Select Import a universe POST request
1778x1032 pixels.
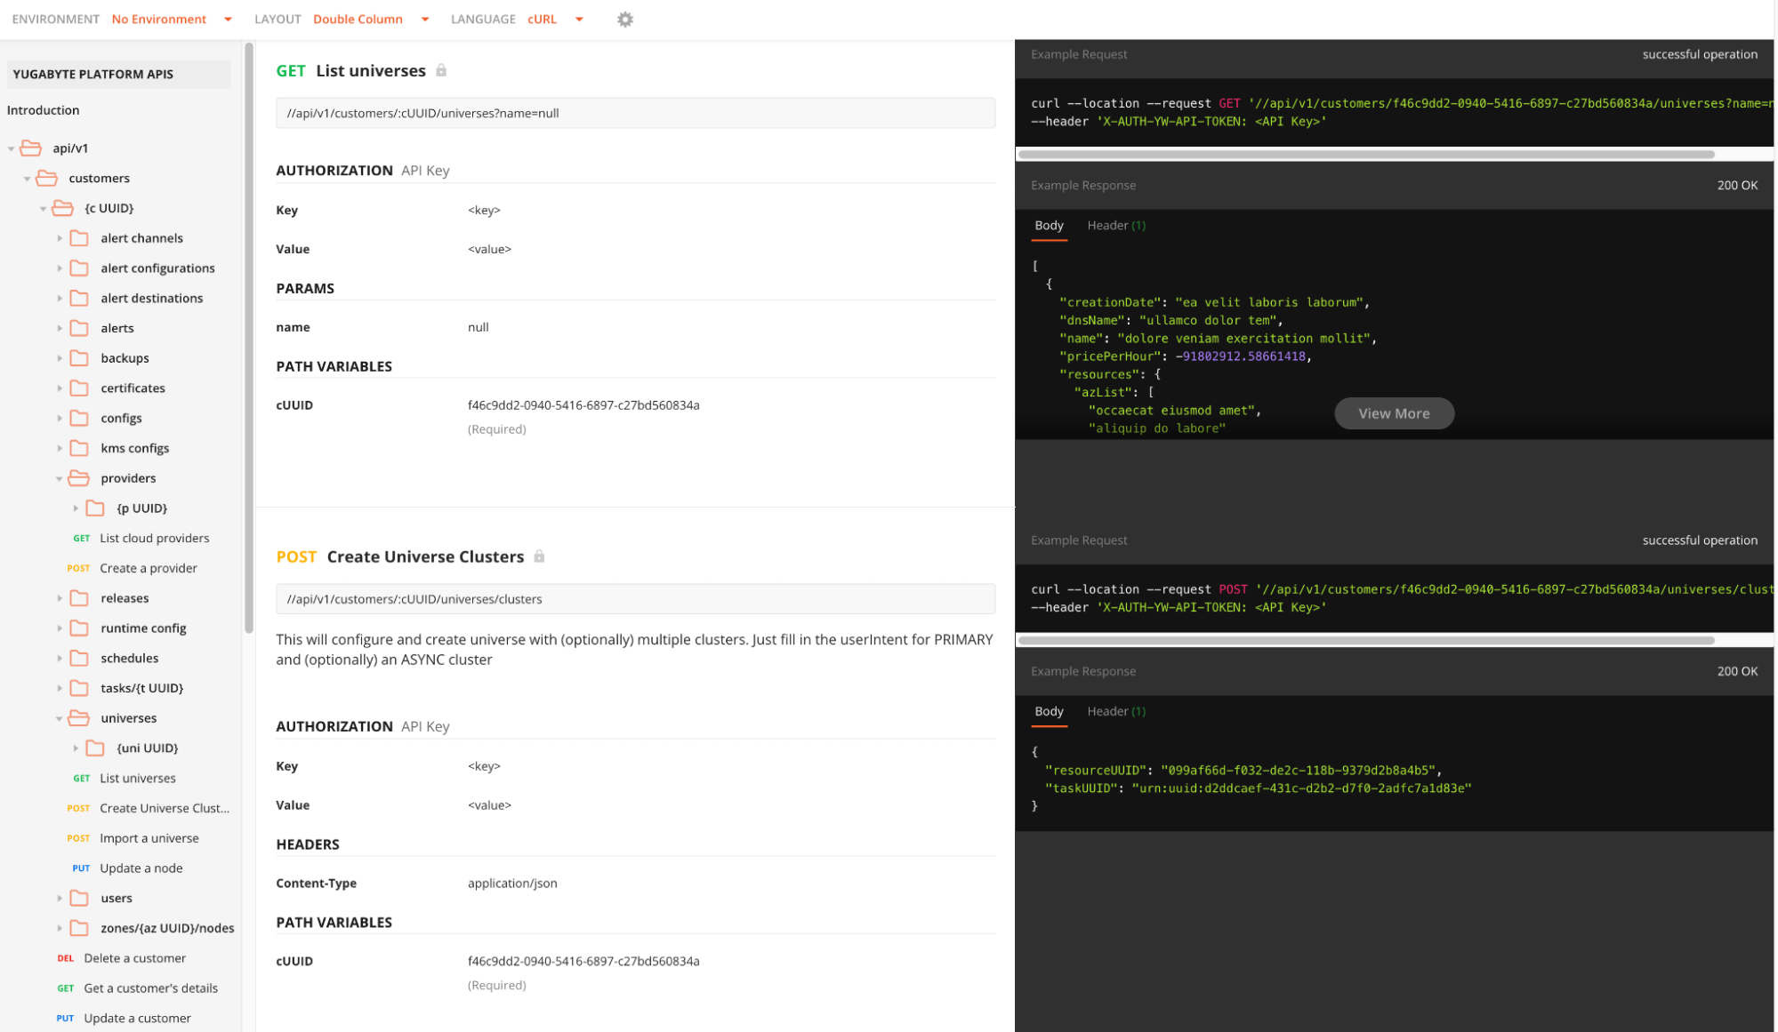[x=149, y=838]
